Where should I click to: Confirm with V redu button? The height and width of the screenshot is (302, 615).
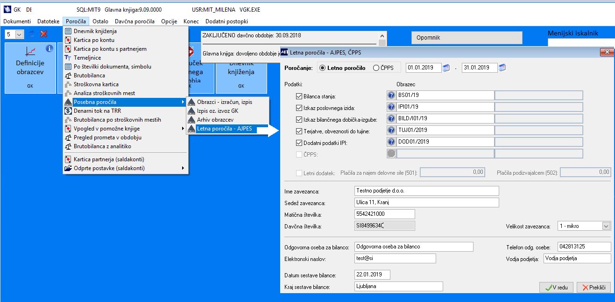point(556,288)
